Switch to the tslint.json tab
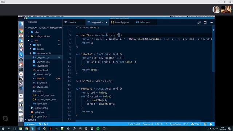Screen dimensions: 233x131 [x=145, y=23]
